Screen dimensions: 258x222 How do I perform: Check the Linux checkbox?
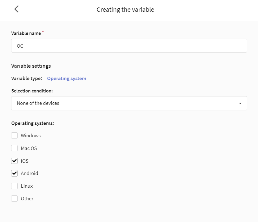14,186
